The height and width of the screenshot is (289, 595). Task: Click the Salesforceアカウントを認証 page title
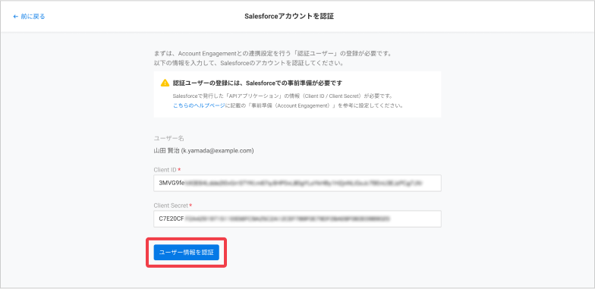pyautogui.click(x=290, y=17)
